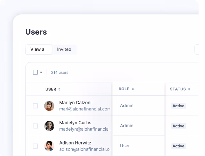Select Madelyn Curtis's row checkbox
The height and width of the screenshot is (156, 205).
[x=35, y=126]
